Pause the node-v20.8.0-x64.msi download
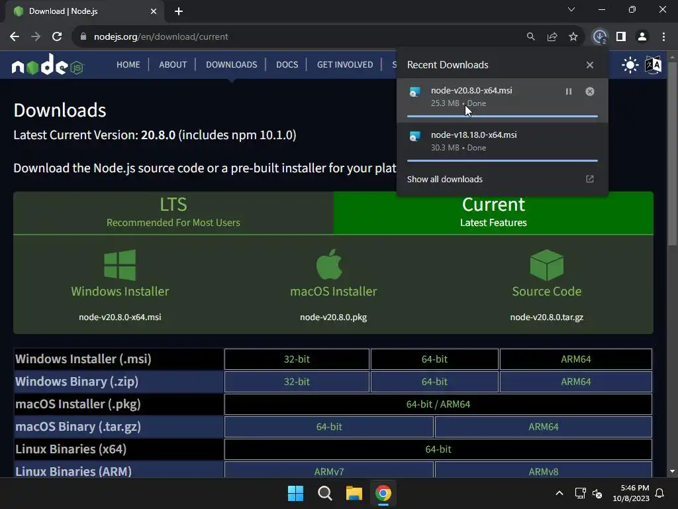The width and height of the screenshot is (678, 509). click(569, 91)
